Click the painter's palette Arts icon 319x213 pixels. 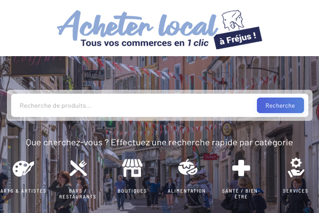point(23,168)
